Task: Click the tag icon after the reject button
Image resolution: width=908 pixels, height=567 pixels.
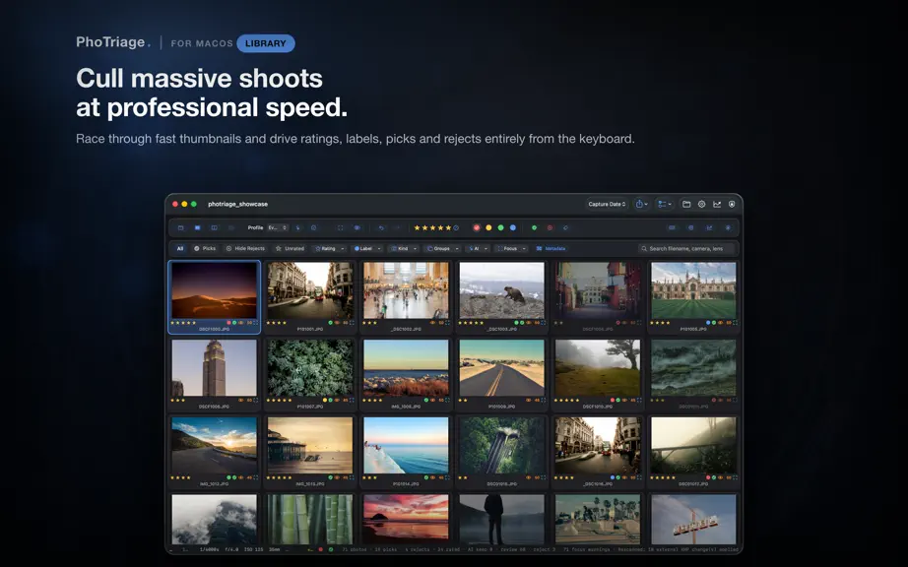Action: [565, 228]
